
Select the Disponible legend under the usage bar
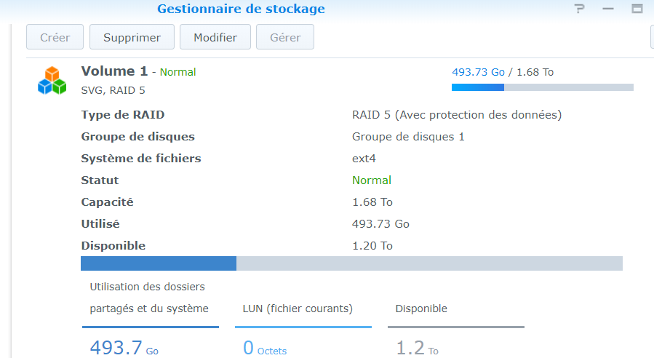(421, 309)
